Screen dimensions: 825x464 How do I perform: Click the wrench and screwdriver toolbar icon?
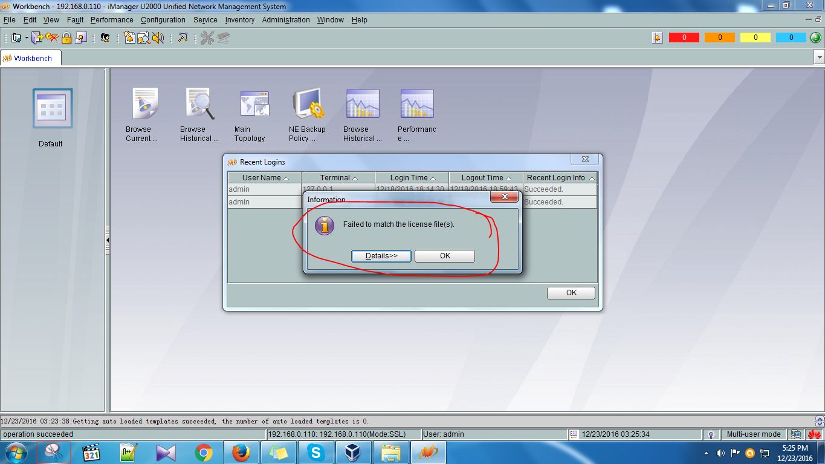pyautogui.click(x=207, y=38)
